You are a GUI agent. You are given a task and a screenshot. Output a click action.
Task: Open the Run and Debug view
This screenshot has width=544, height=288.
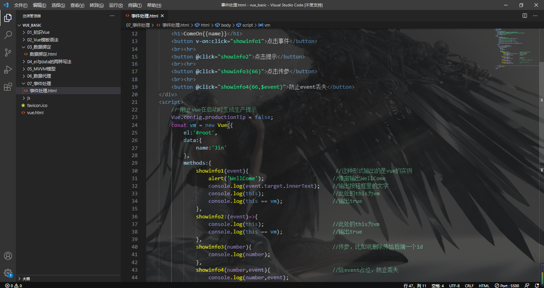8,70
